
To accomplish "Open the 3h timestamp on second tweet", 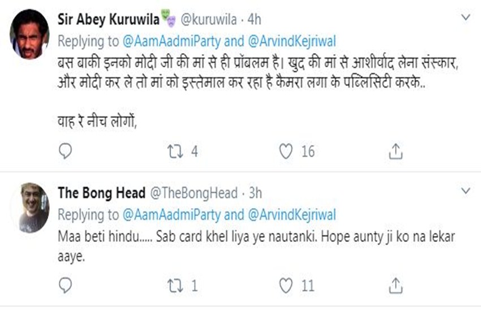I will (255, 193).
